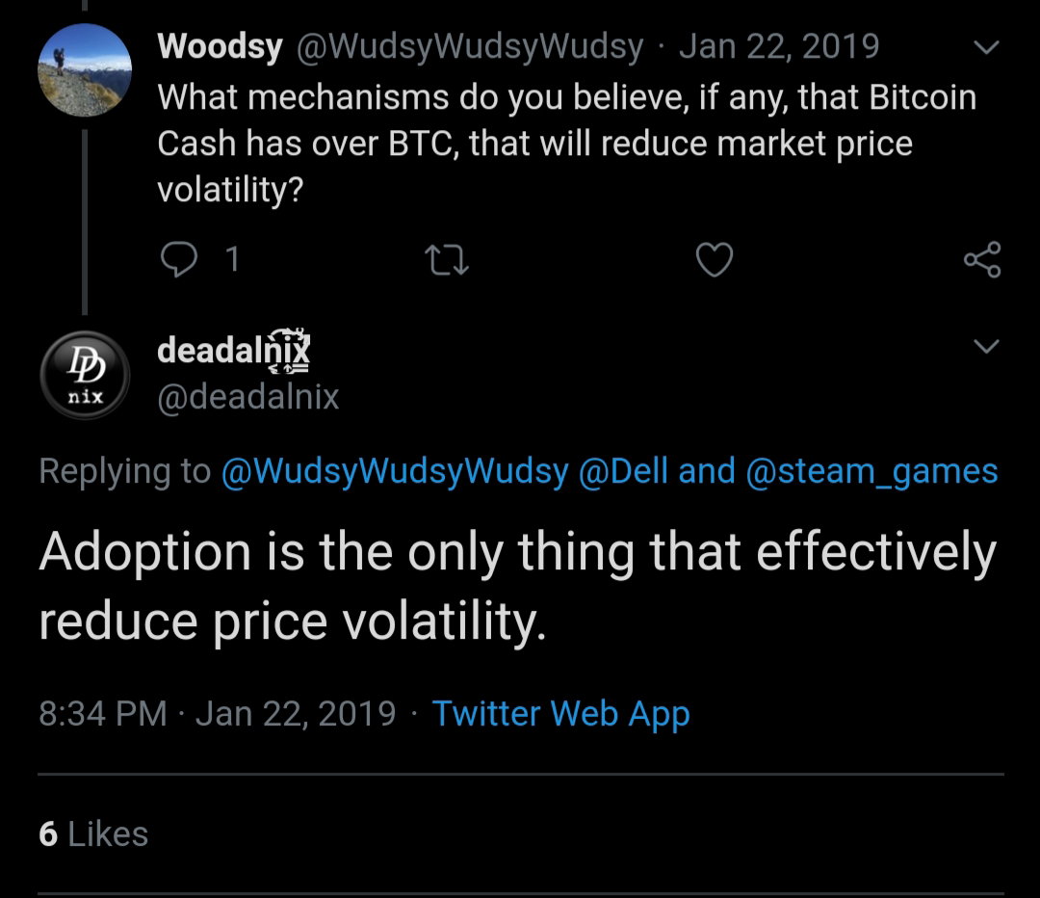Open the Jan 22, 2019 timestamp on Woodsy's tweet
1040x898 pixels.
pyautogui.click(x=779, y=46)
